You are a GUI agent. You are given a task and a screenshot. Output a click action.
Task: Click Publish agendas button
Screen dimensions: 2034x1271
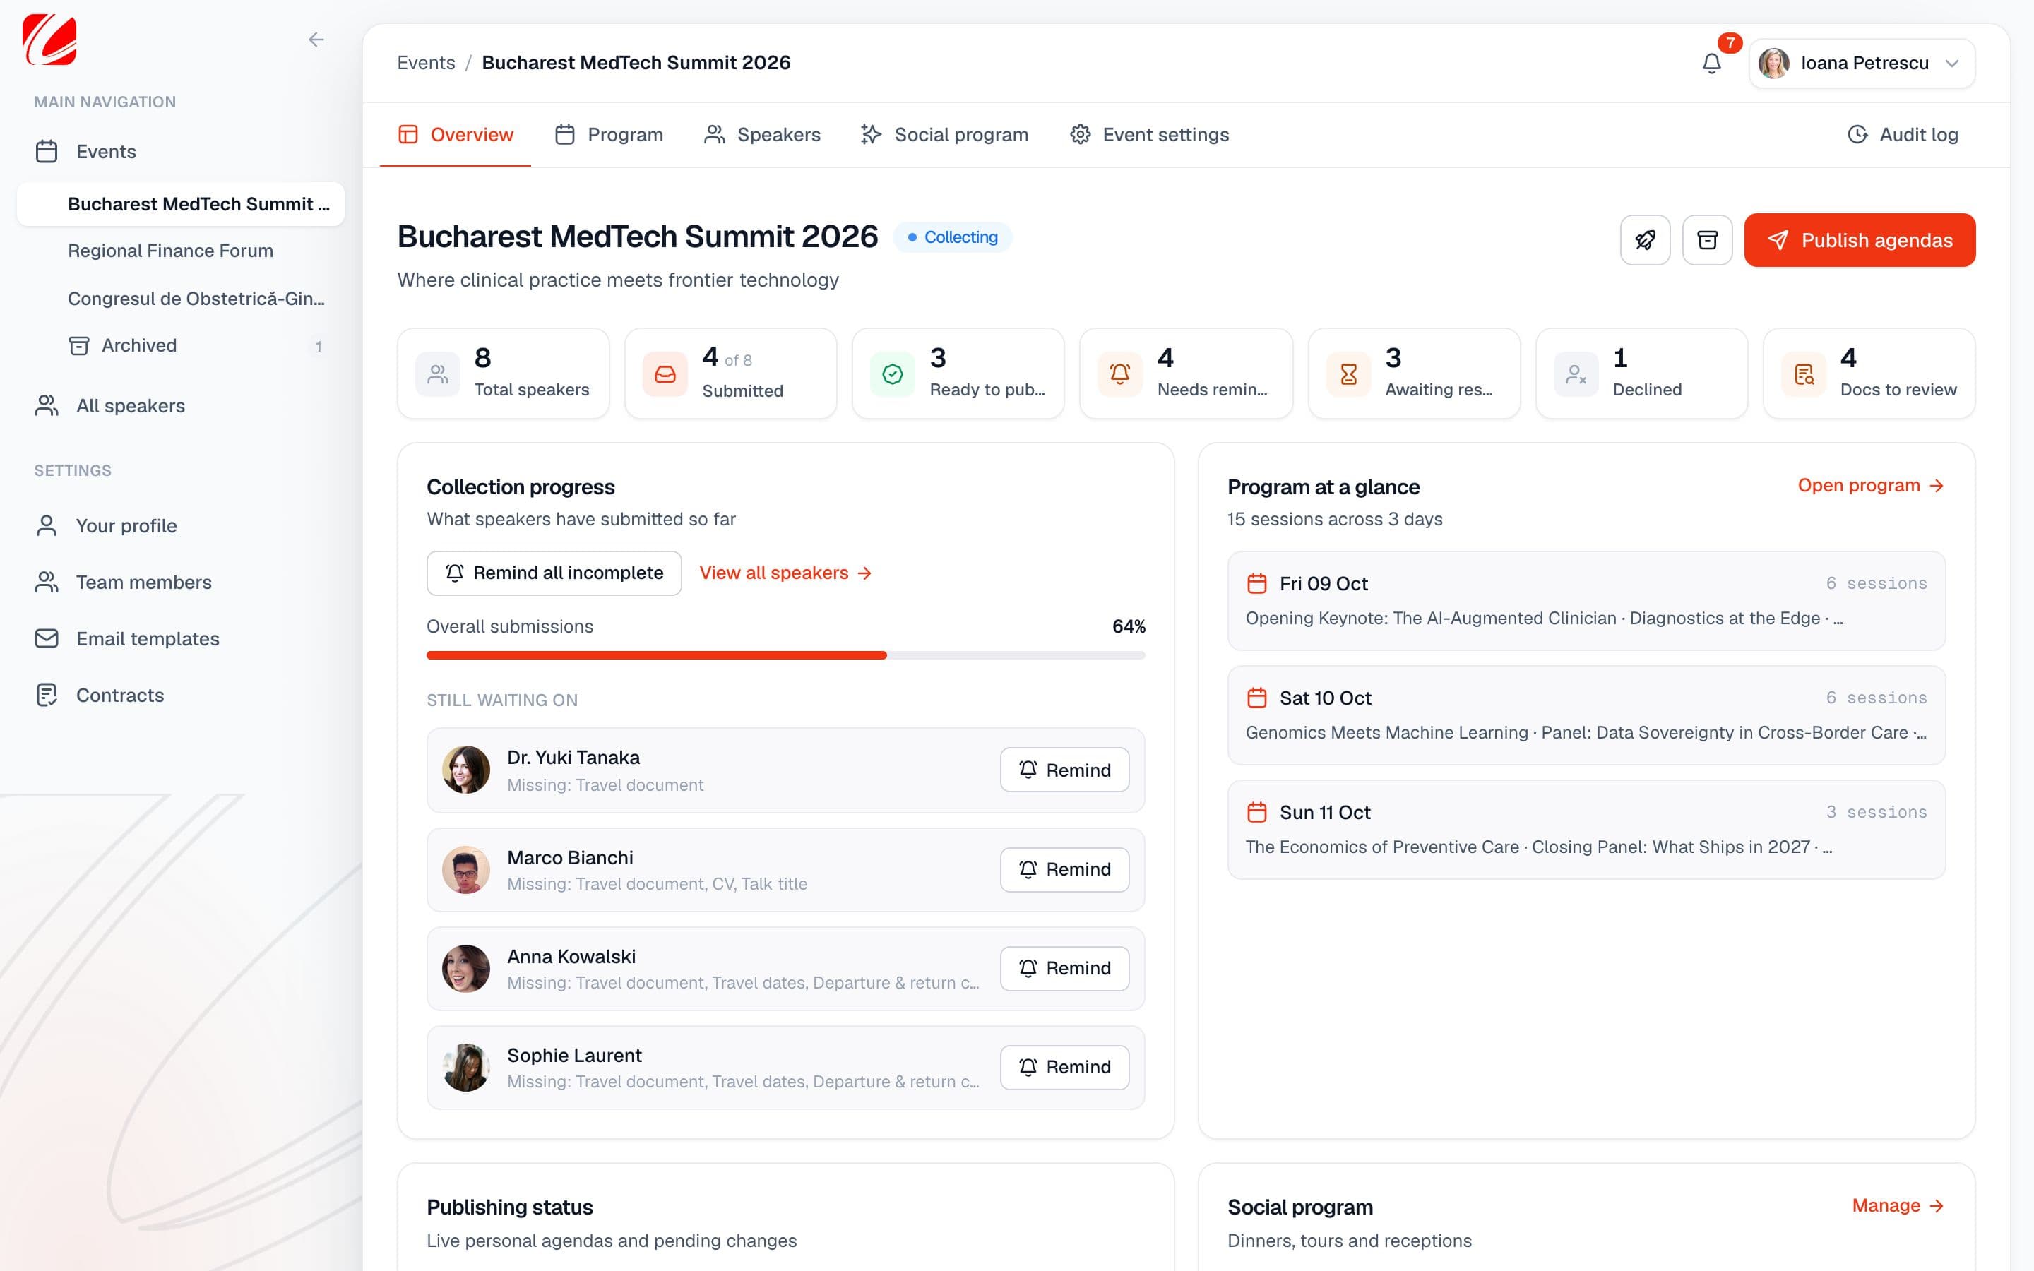[1859, 240]
